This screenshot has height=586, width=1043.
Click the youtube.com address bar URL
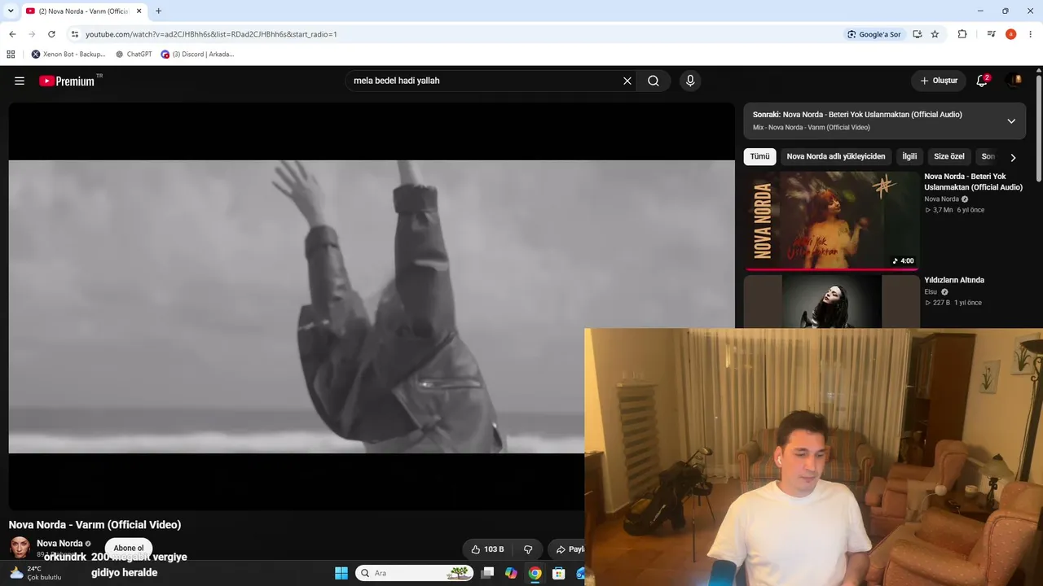click(x=211, y=34)
